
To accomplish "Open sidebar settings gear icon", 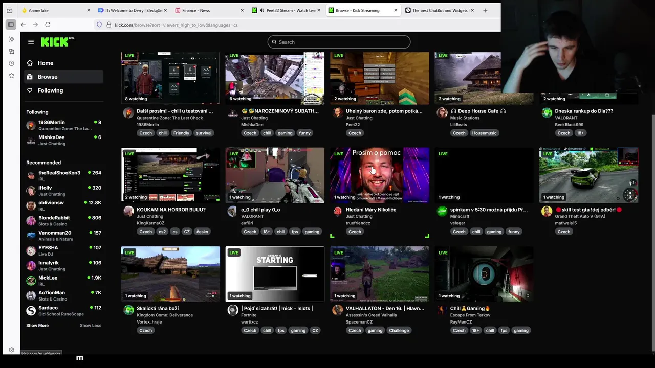I will pyautogui.click(x=11, y=350).
